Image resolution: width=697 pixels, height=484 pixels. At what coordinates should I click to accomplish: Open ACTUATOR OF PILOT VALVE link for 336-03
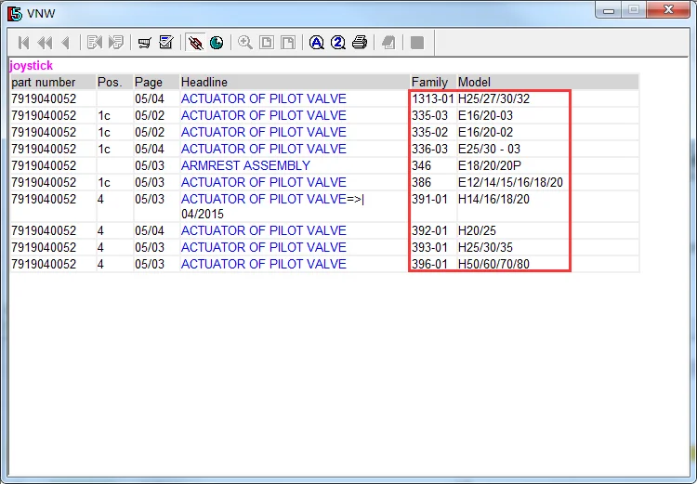264,149
